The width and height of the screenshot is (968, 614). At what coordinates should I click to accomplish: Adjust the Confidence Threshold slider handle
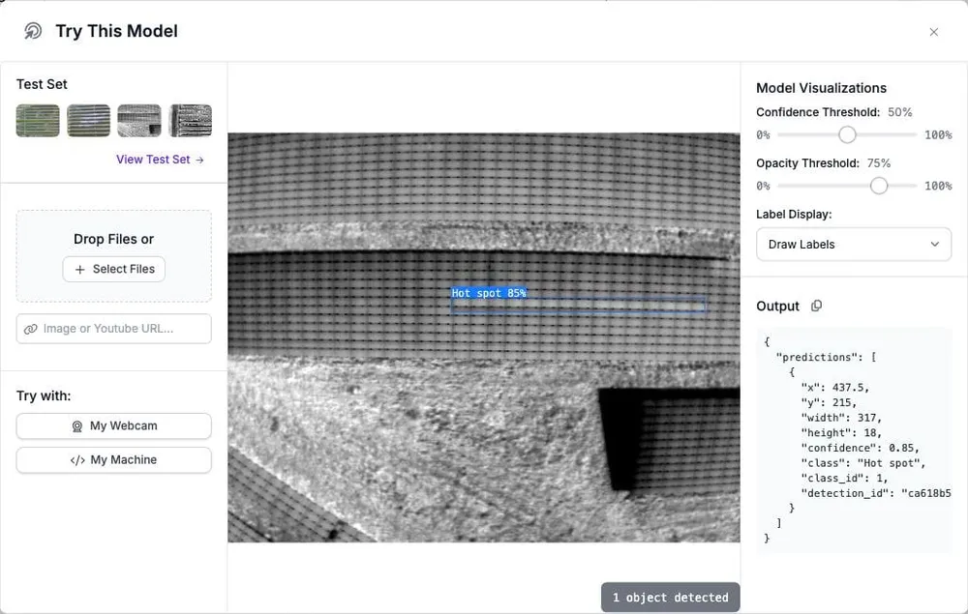pyautogui.click(x=847, y=134)
